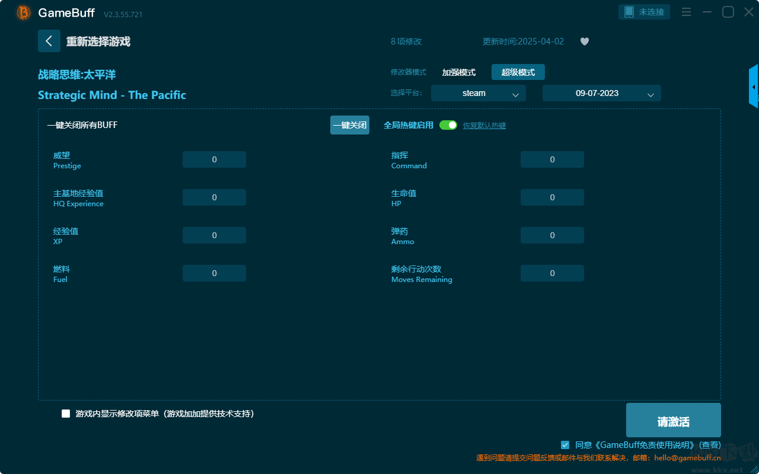Click the 主基地经验值 HQ Experience label
Image resolution: width=759 pixels, height=474 pixels.
(x=78, y=198)
